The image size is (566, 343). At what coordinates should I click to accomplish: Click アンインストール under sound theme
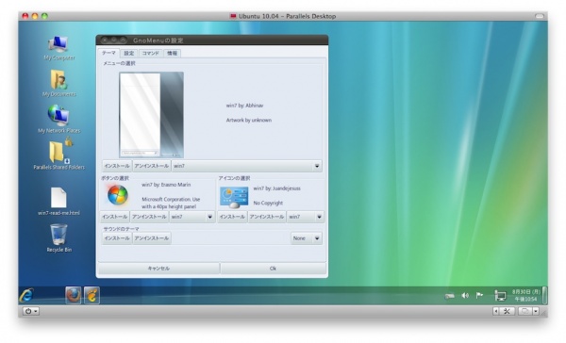tap(152, 238)
